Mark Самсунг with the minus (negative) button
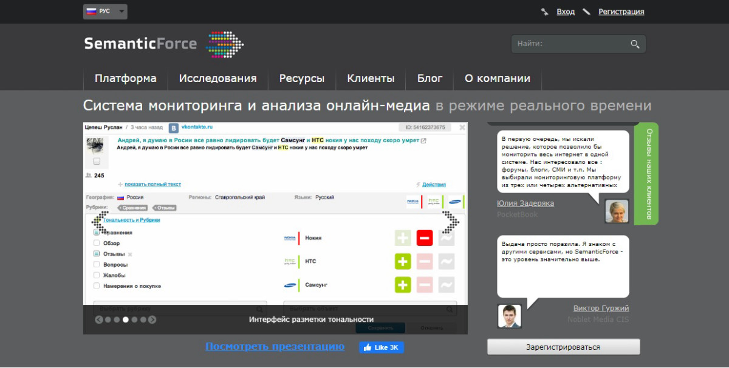Screen dimensions: 729x368 click(x=425, y=284)
